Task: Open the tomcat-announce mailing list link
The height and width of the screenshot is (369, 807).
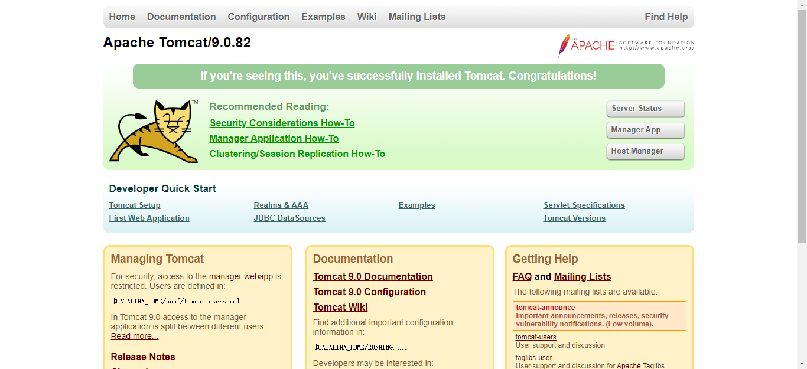Action: 545,308
